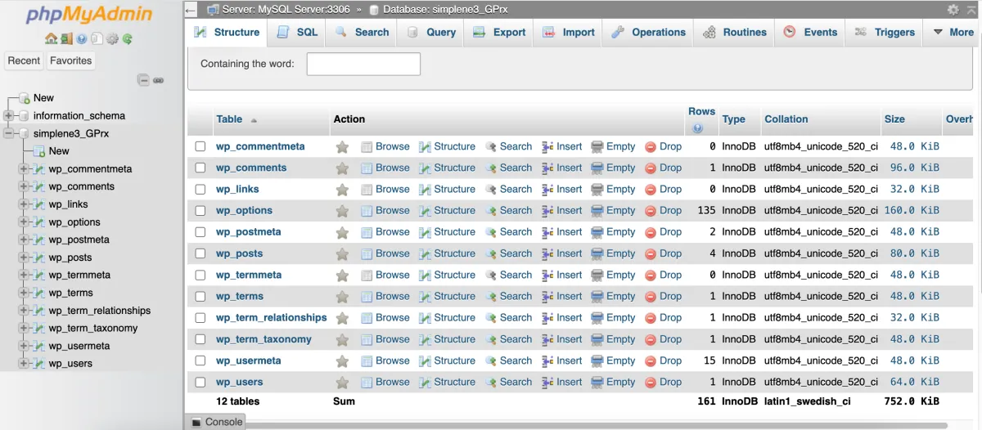The image size is (982, 430).
Task: Click the favorite star for wp_comments
Action: tap(342, 168)
